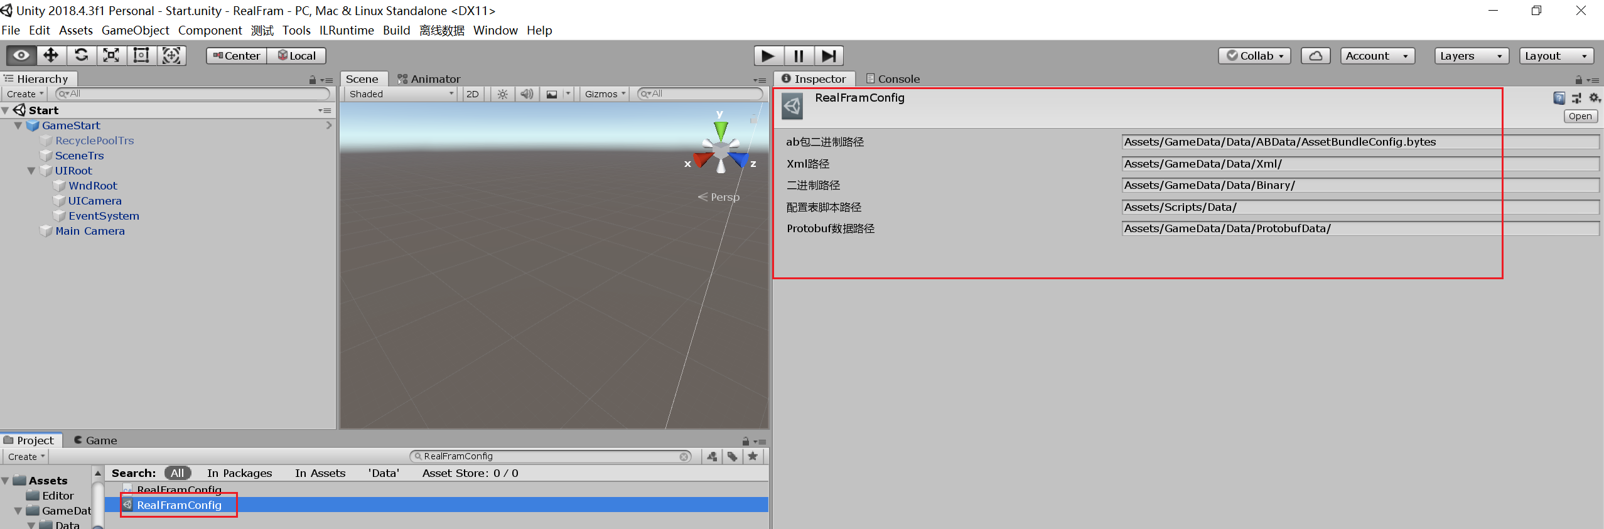Open the Build menu
The image size is (1604, 529).
coord(396,30)
